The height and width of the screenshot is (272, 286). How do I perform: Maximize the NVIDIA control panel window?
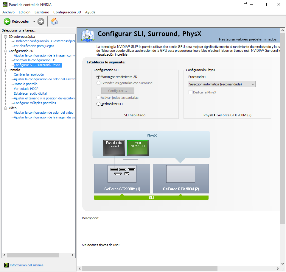[x=265, y=4]
